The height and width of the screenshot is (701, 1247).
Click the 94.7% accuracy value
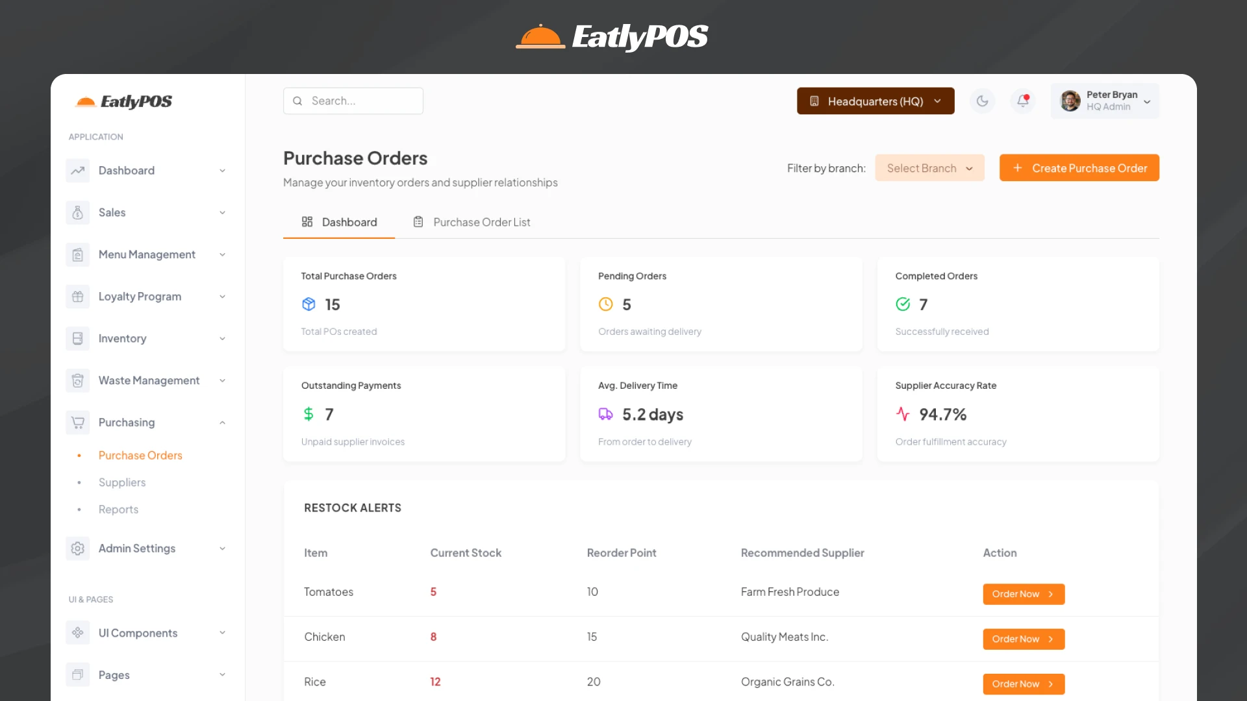click(942, 414)
